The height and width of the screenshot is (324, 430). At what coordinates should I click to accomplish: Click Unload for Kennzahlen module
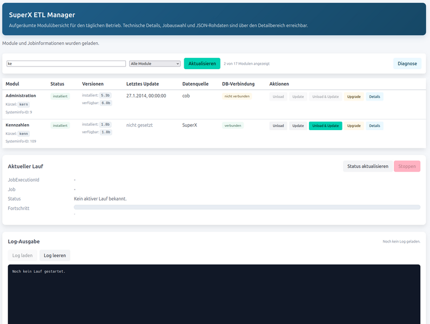tap(278, 126)
